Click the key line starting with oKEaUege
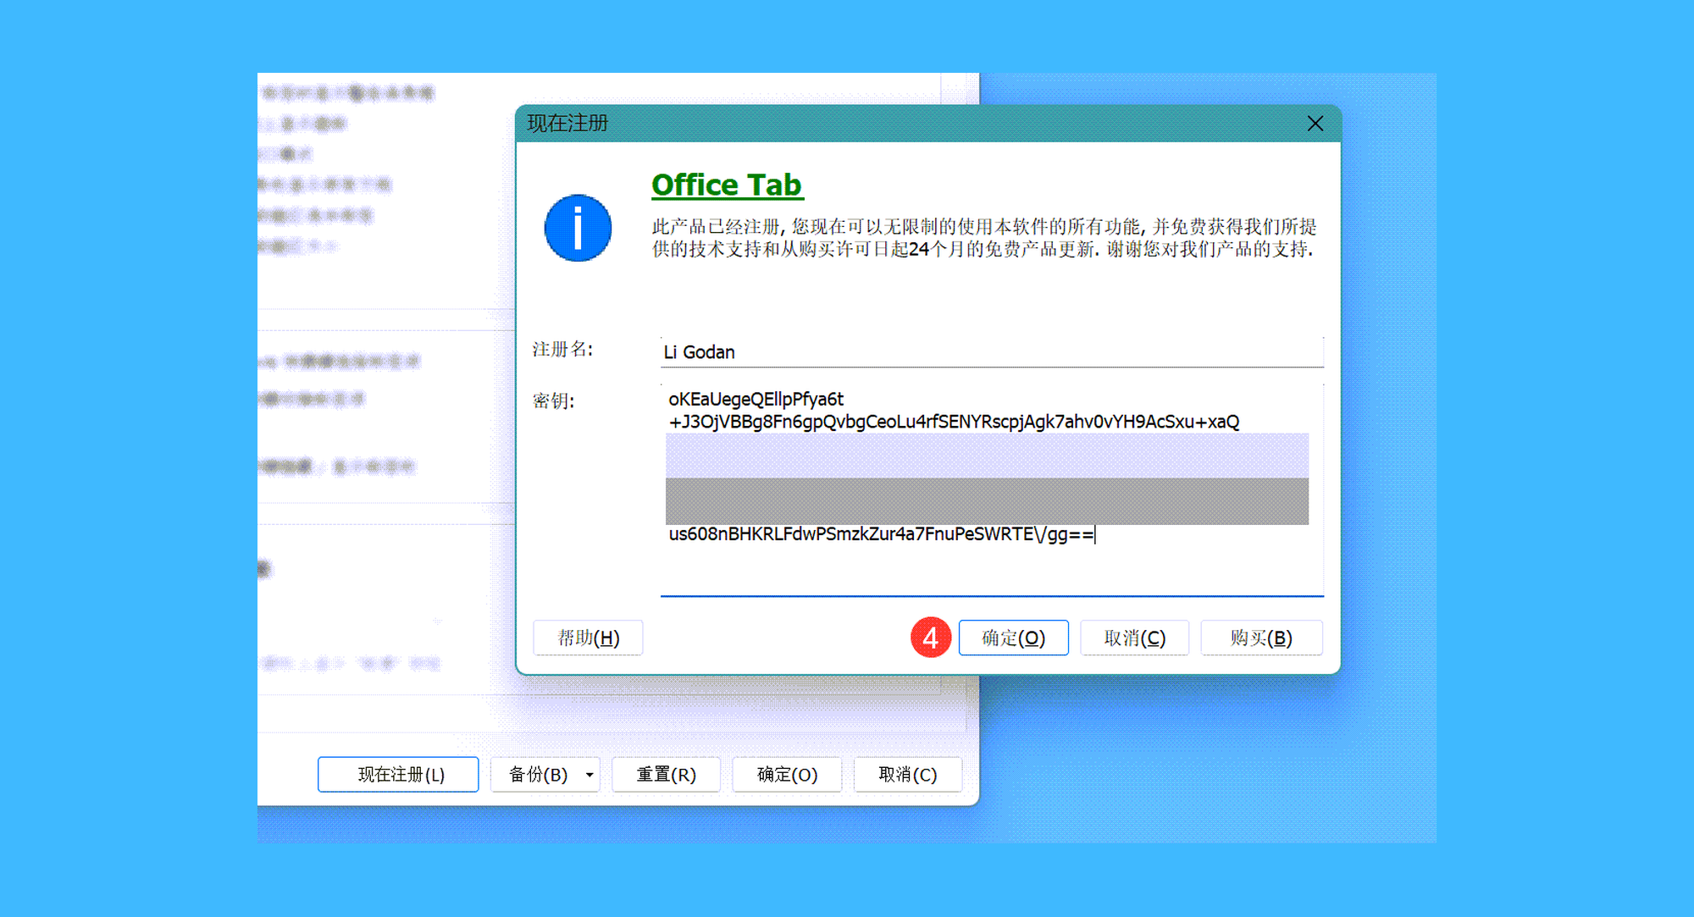 756,399
